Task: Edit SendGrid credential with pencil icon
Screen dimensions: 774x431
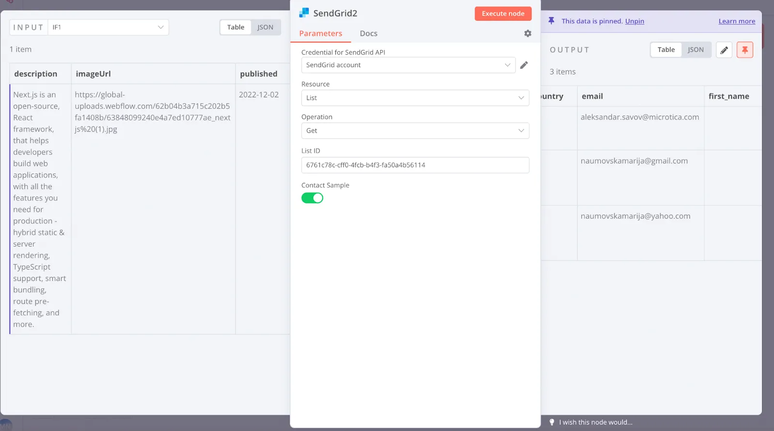Action: 524,65
